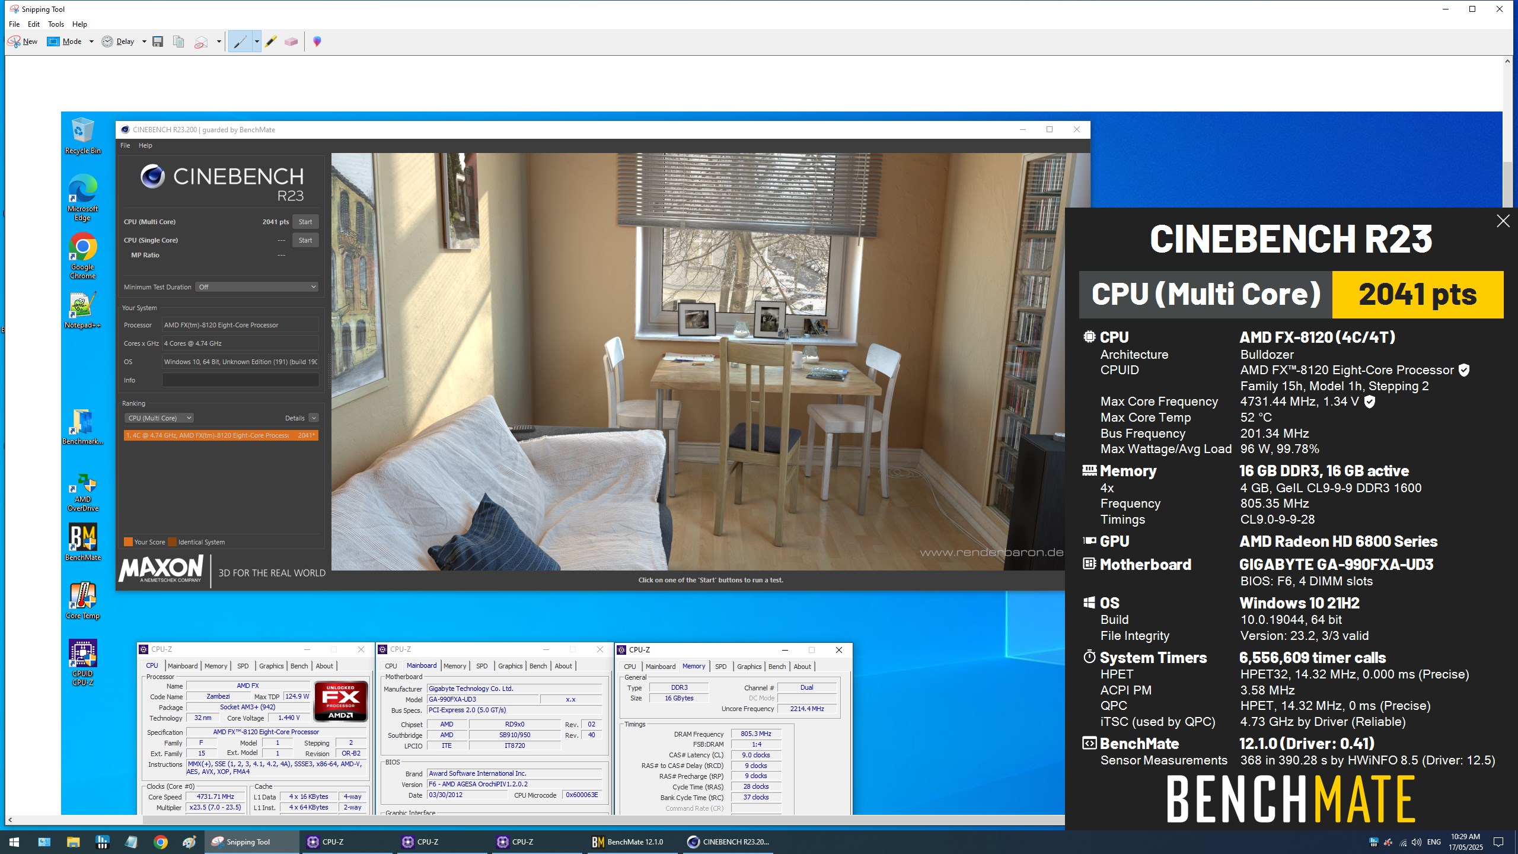Open the Snipping Tool Tools menu
The image size is (1518, 854).
(x=56, y=24)
